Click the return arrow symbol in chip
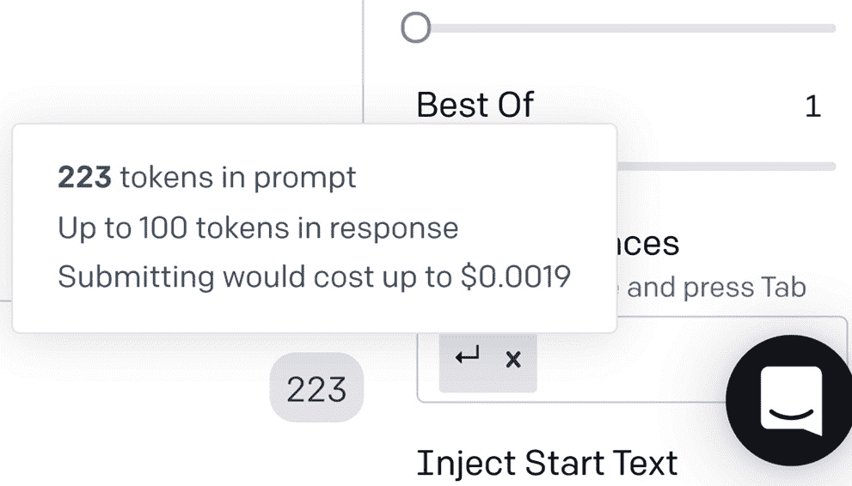Image resolution: width=852 pixels, height=486 pixels. (468, 356)
